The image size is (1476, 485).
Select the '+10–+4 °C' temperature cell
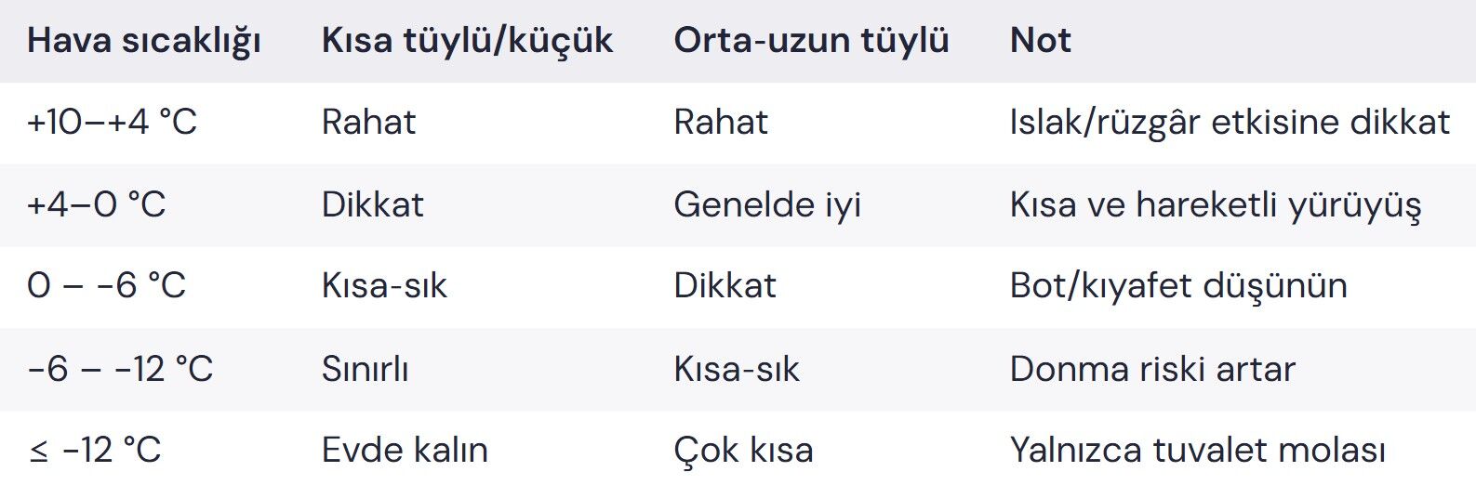coord(112,123)
